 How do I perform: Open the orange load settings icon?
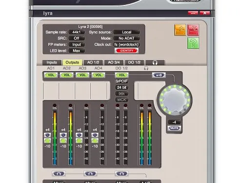click(180, 30)
